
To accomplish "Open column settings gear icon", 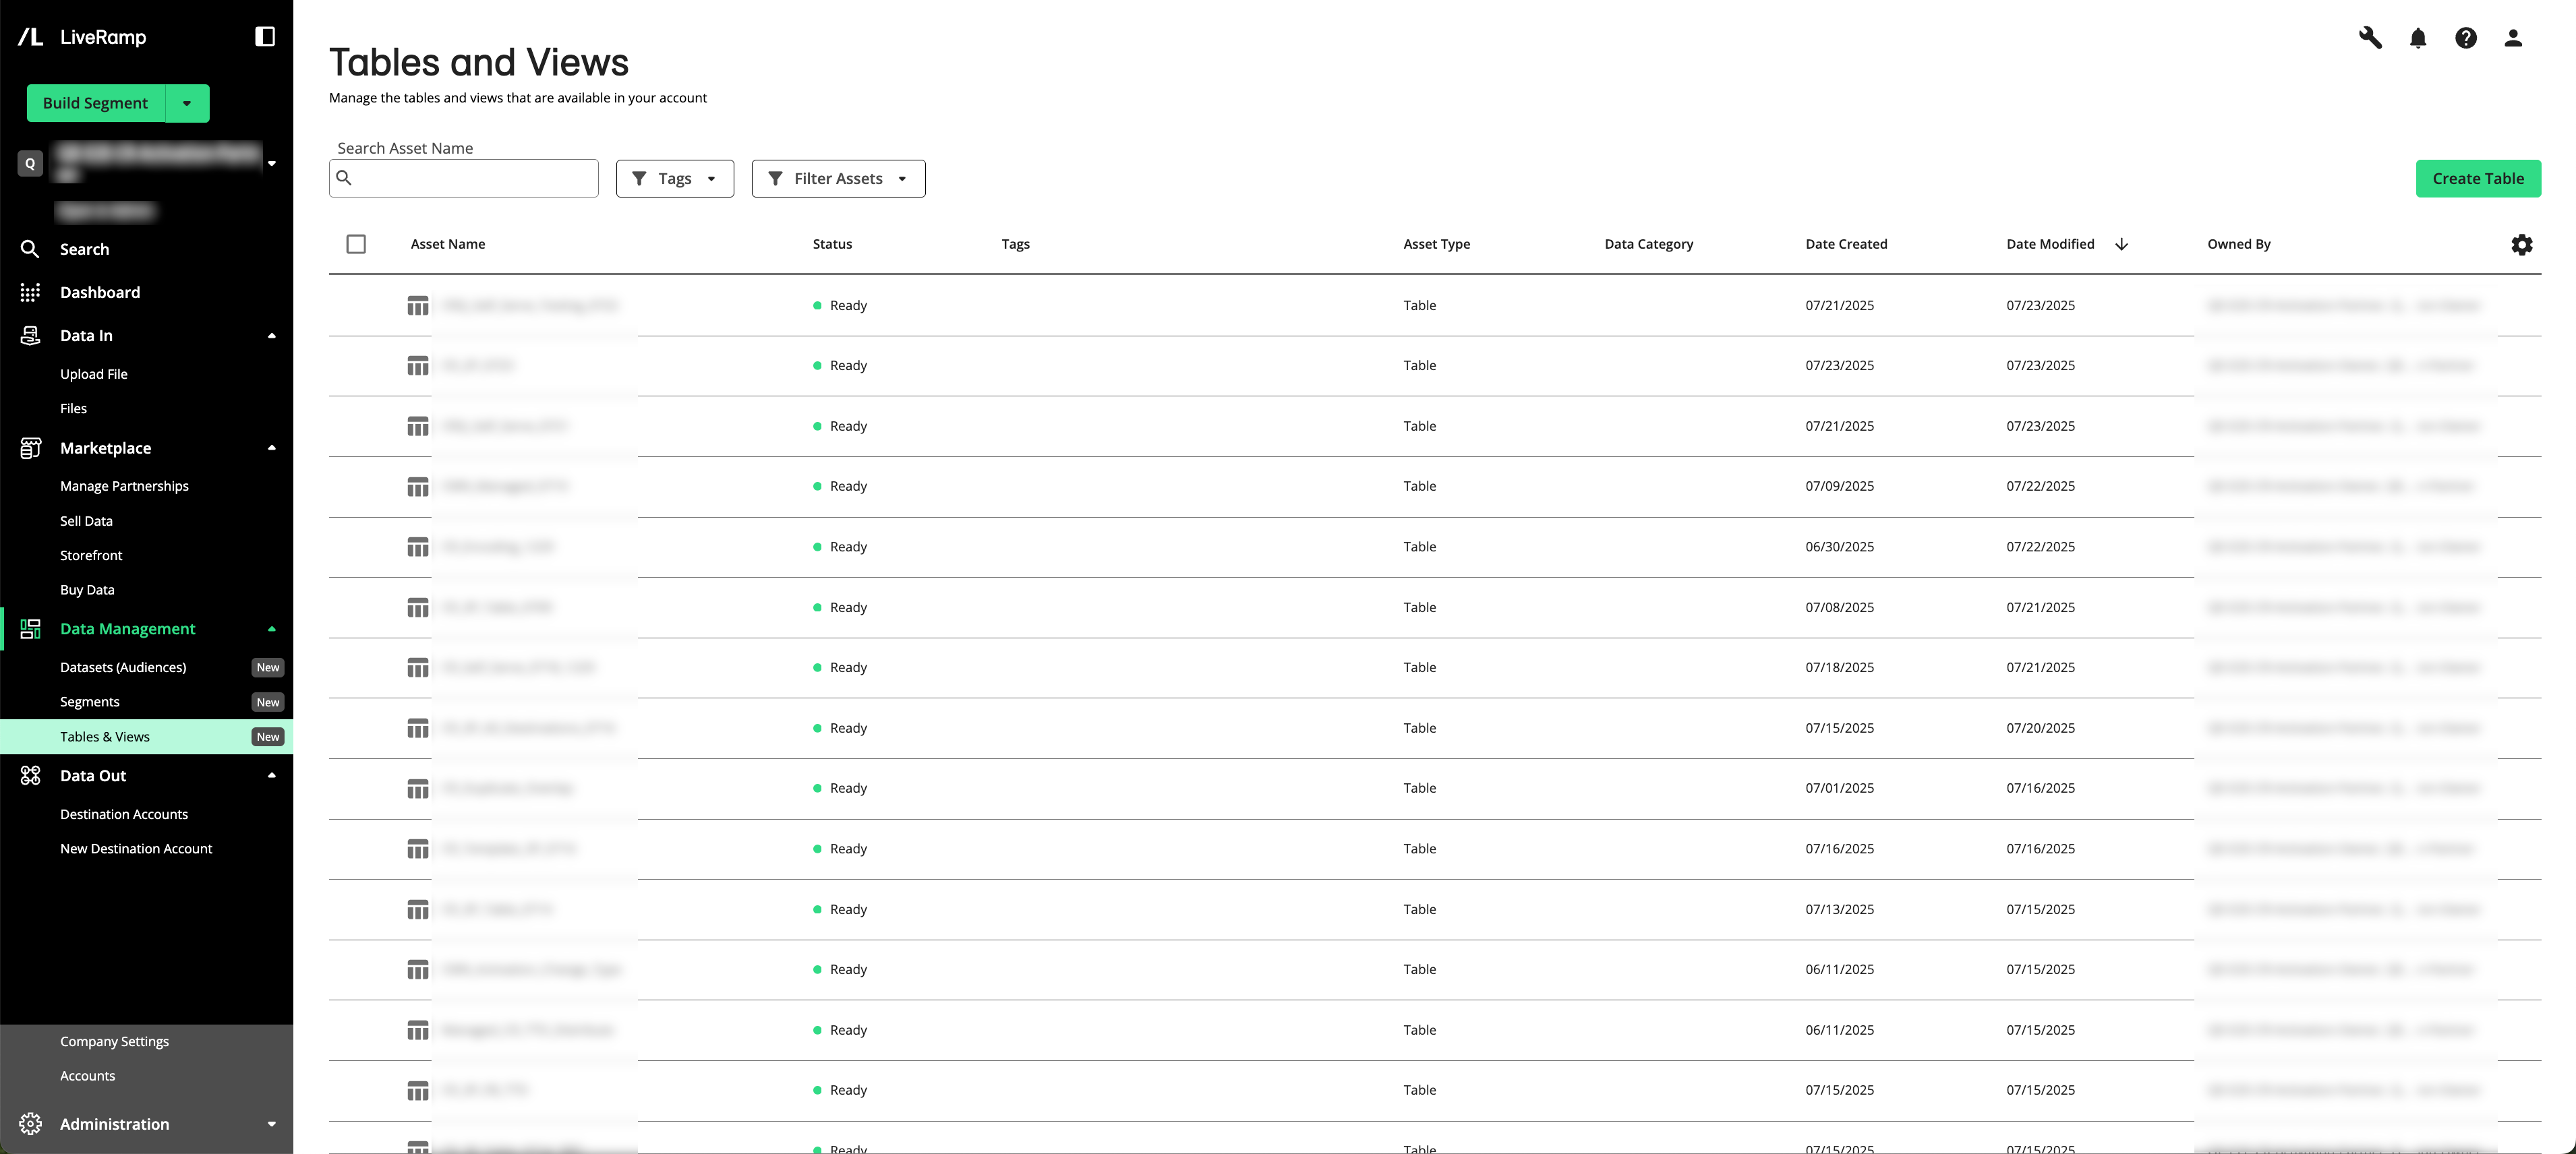I will coord(2522,245).
